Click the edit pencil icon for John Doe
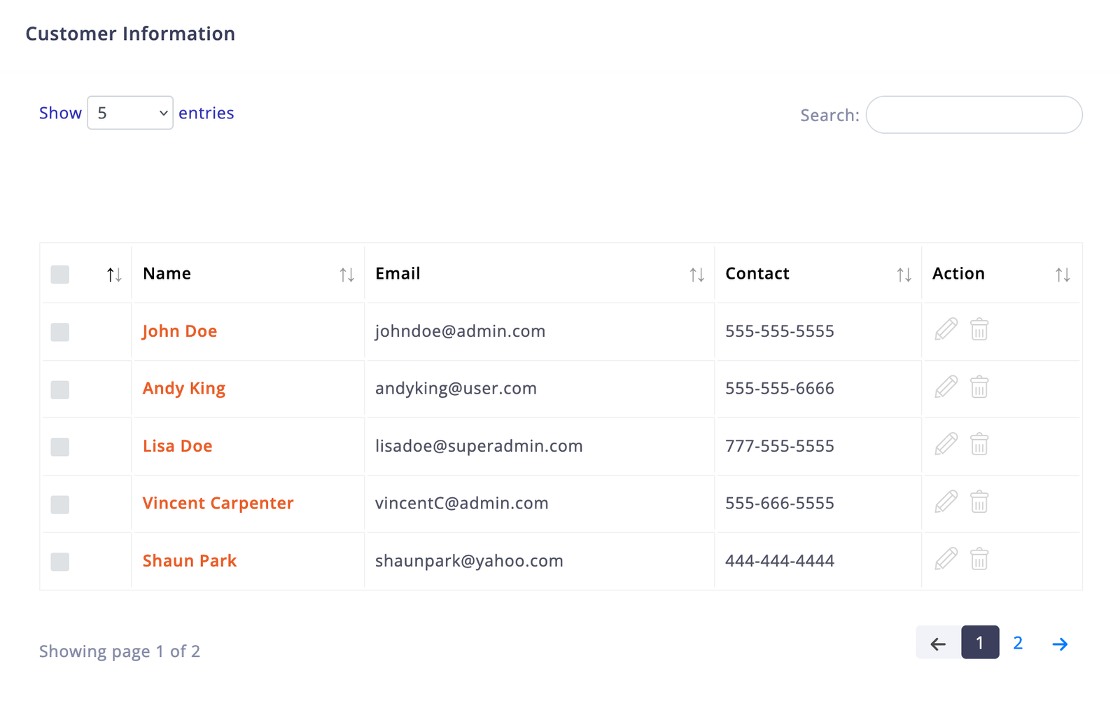Viewport: 1120px width, 706px height. (x=946, y=329)
